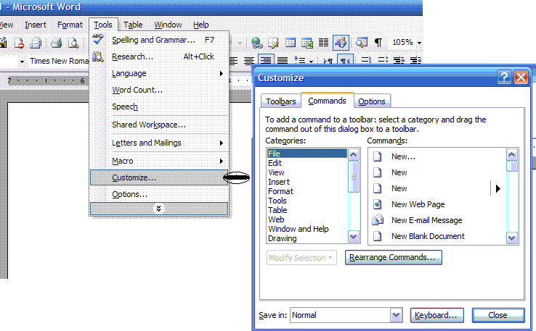Open the Format menu
Viewport: 536px width, 331px height.
pyautogui.click(x=70, y=25)
